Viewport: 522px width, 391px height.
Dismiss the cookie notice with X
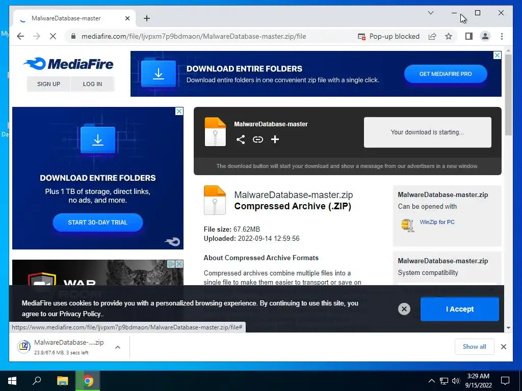(404, 309)
